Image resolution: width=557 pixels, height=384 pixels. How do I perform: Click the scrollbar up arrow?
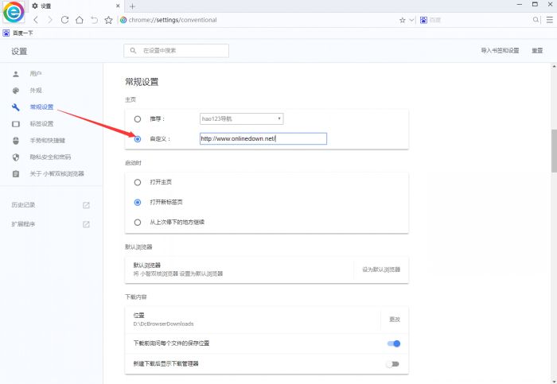pyautogui.click(x=554, y=66)
